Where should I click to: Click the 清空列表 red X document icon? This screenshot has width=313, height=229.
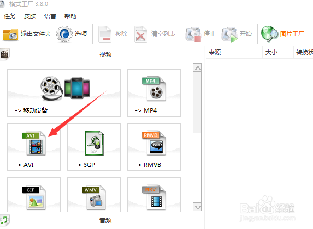141,34
